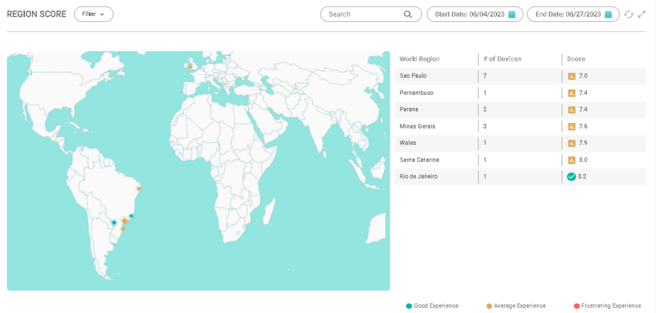The image size is (656, 313).
Task: Click the Wales score chart icon
Action: tap(571, 143)
